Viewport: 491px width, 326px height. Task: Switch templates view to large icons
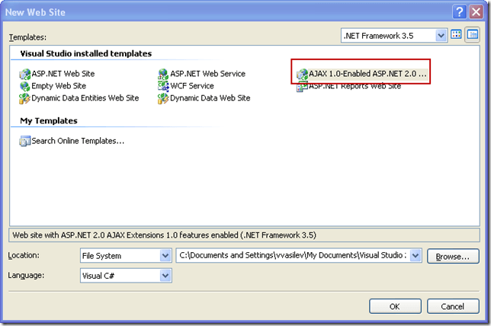pyautogui.click(x=457, y=35)
